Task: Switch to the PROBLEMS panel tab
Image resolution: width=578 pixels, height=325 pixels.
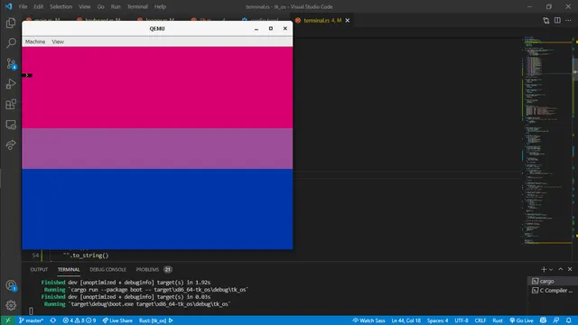Action: coord(147,270)
